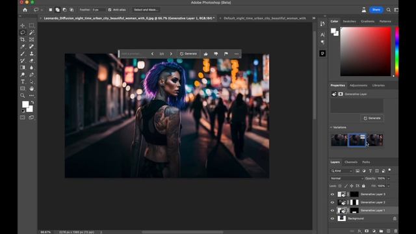Select the Dodge tool
Screen dimensions: 416x234
coord(23,75)
